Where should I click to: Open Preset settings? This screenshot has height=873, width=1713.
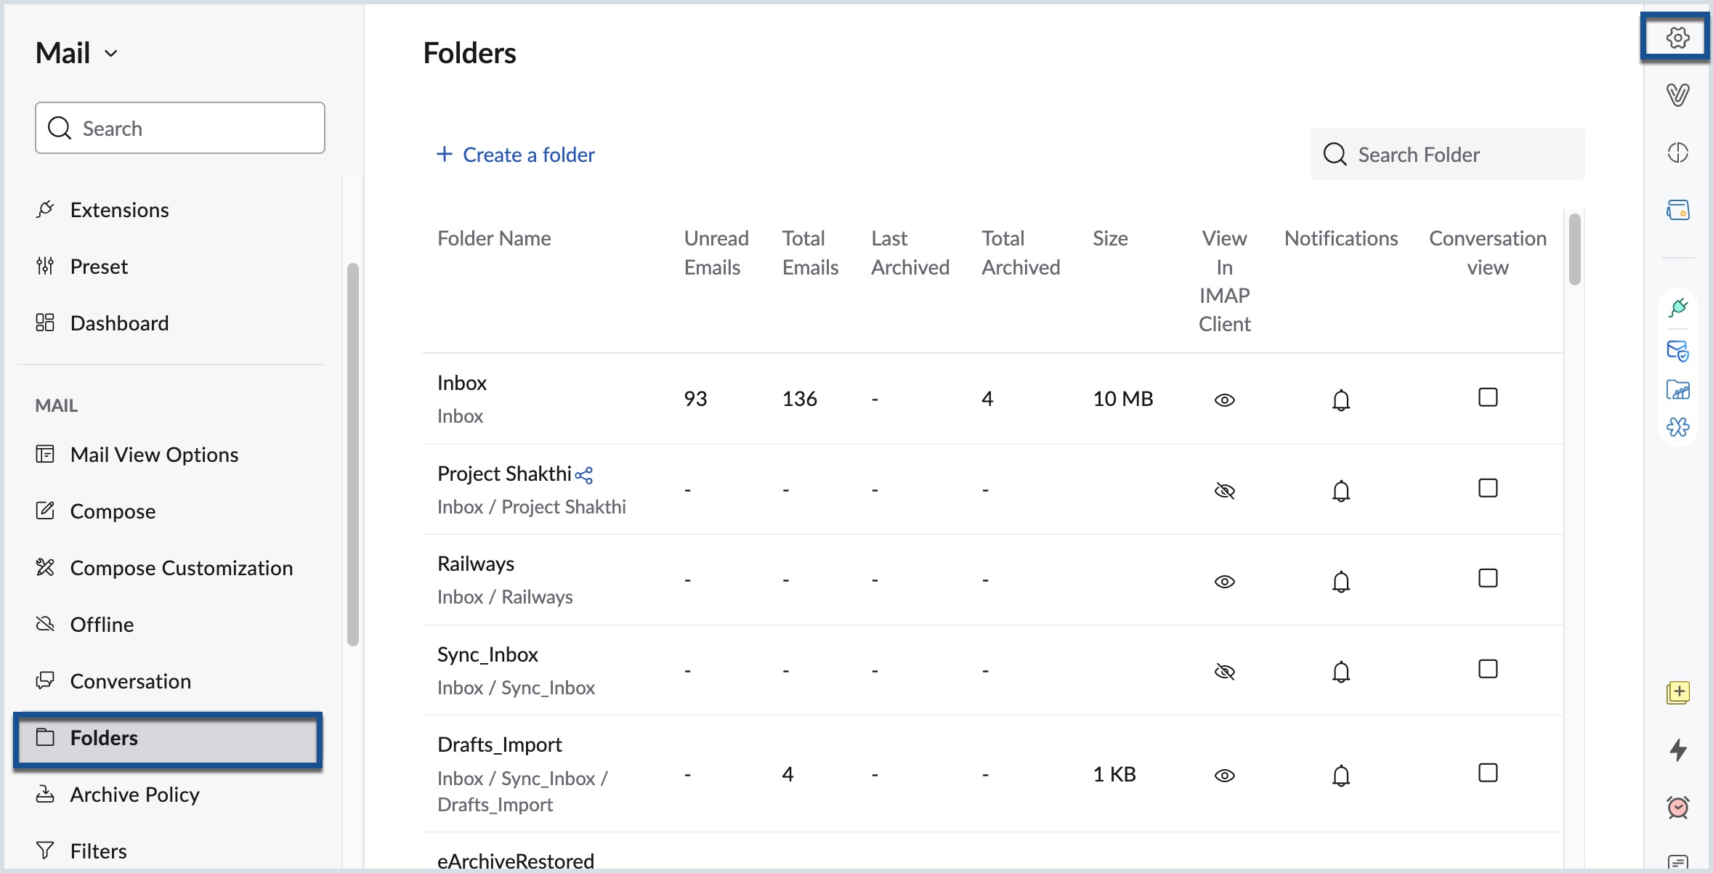[81, 267]
